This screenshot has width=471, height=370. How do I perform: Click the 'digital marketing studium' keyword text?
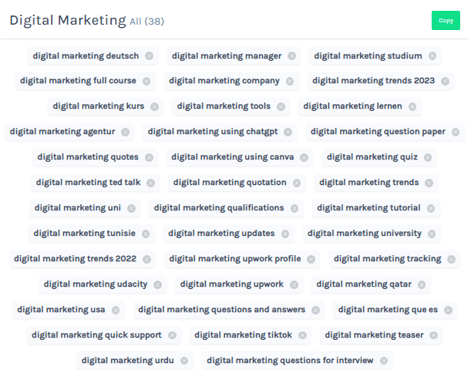(368, 55)
